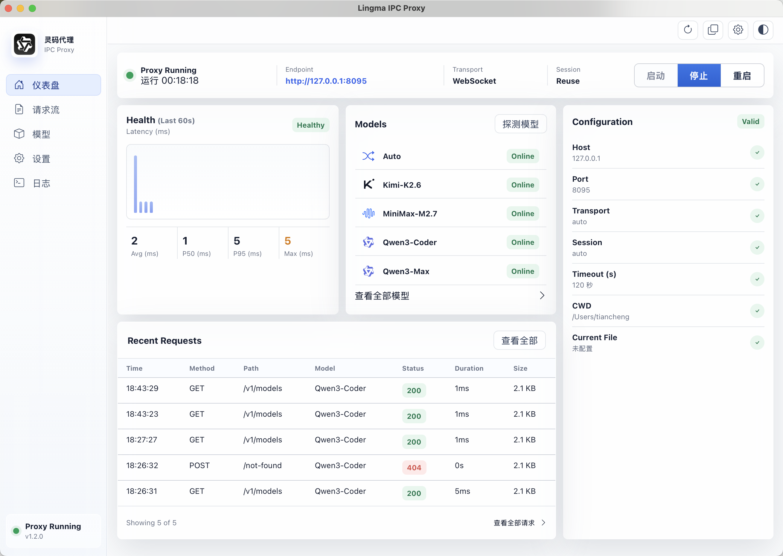Screen dimensions: 783x556
Task: Select the 停止 (stop) segment button
Action: pyautogui.click(x=699, y=75)
